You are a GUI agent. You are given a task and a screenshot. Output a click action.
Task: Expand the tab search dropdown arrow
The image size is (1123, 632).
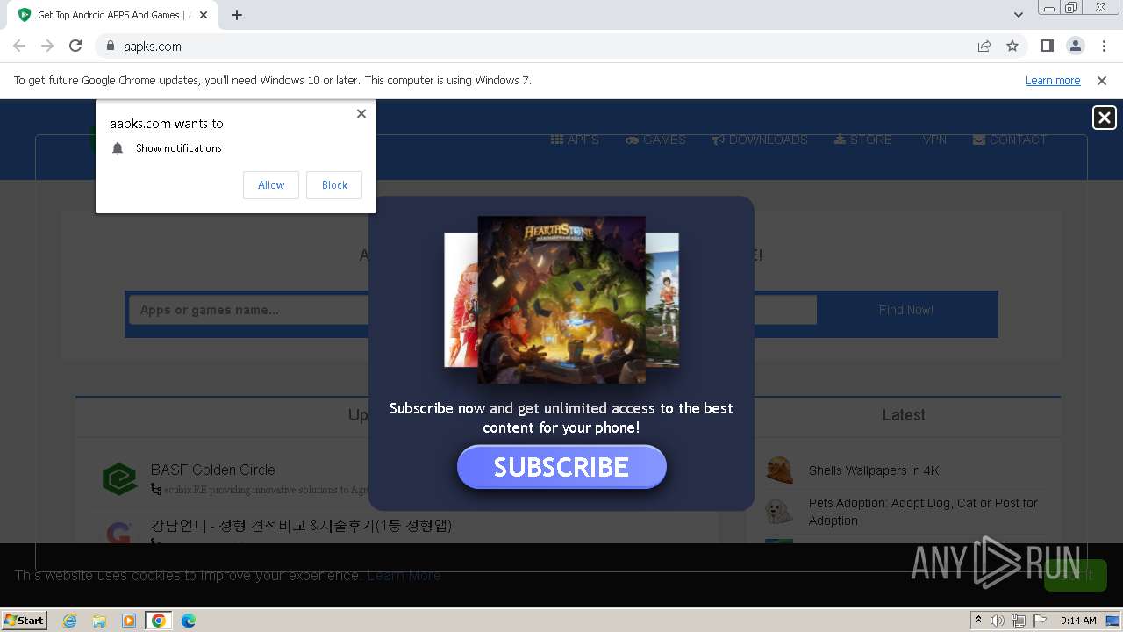1018,14
